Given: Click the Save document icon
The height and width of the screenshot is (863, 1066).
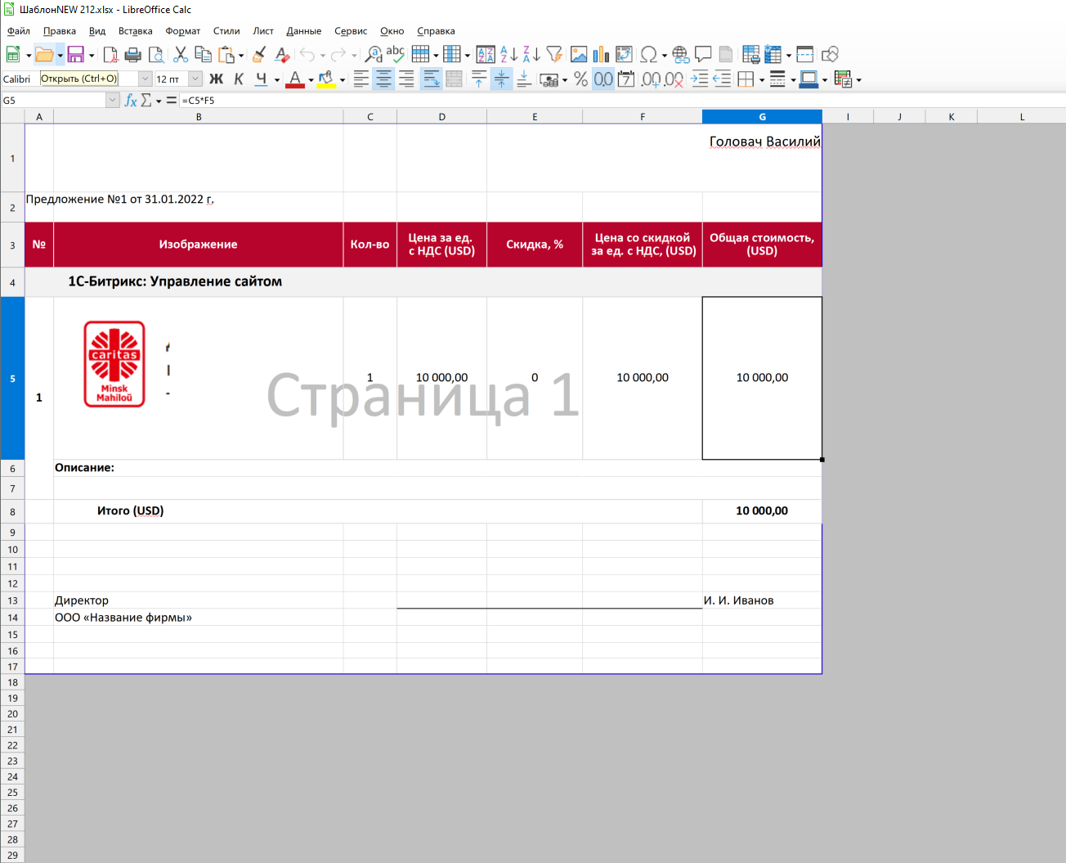Looking at the screenshot, I should click(76, 55).
